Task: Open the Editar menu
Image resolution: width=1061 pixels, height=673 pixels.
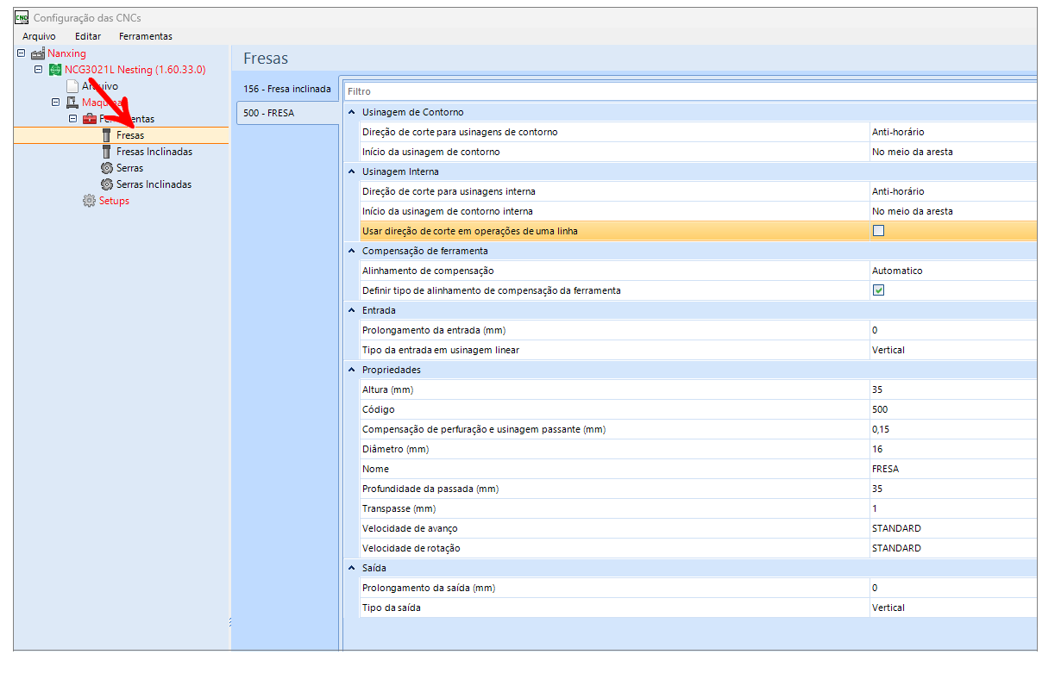Action: pyautogui.click(x=88, y=36)
